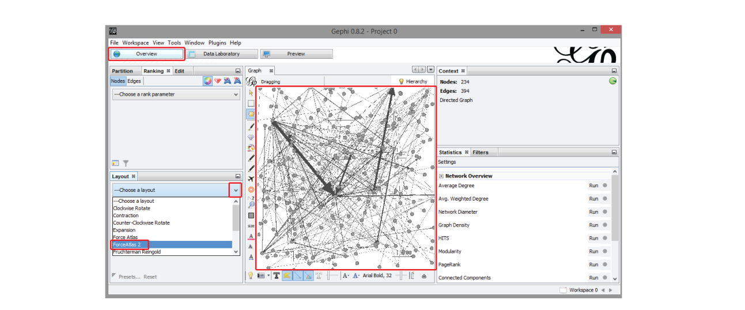The height and width of the screenshot is (310, 745).
Task: Open the ranking list view icon
Action: click(x=115, y=164)
